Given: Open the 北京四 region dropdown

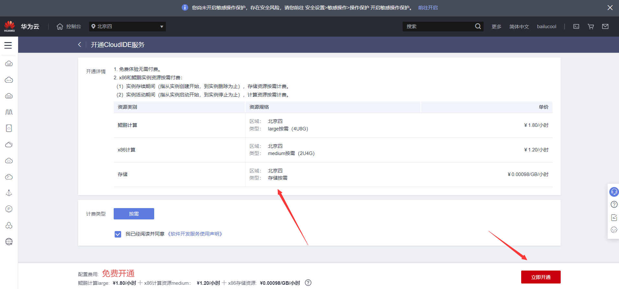Looking at the screenshot, I should (127, 27).
